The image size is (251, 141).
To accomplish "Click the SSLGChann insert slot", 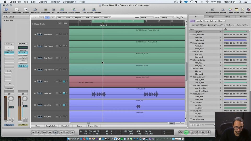I will click(9, 52).
